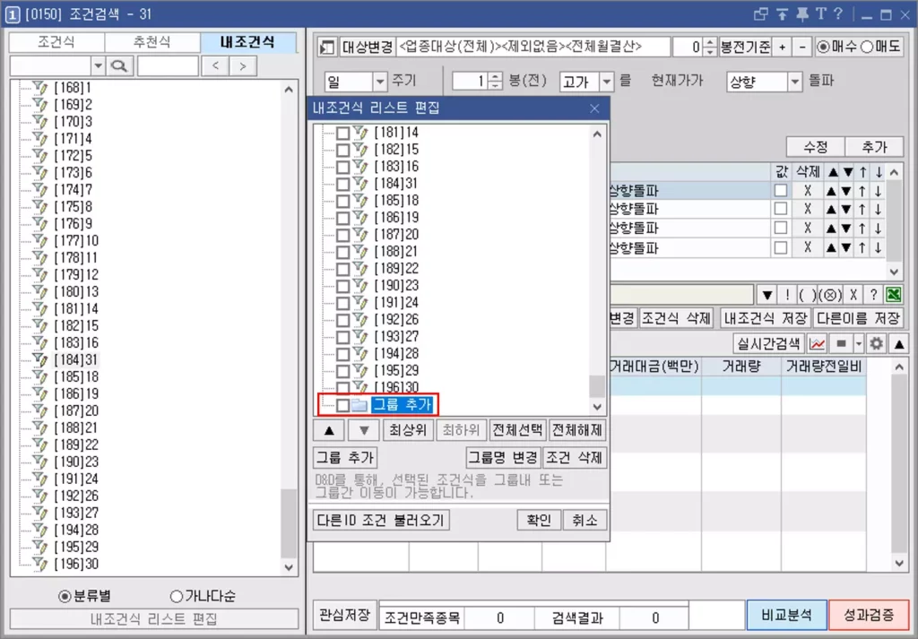Switch to the 조건식 tab
Screen dimensions: 918x639
[56, 42]
